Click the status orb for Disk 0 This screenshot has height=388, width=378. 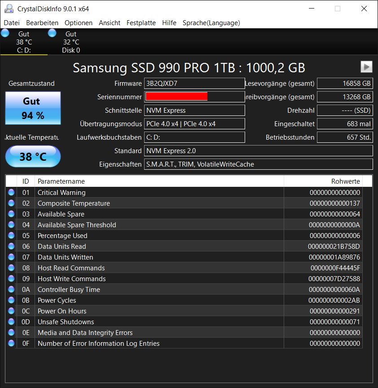pos(52,33)
